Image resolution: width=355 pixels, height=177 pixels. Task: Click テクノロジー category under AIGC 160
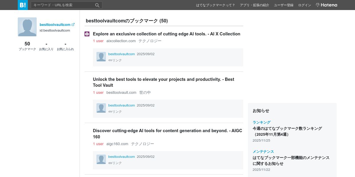coord(143,144)
